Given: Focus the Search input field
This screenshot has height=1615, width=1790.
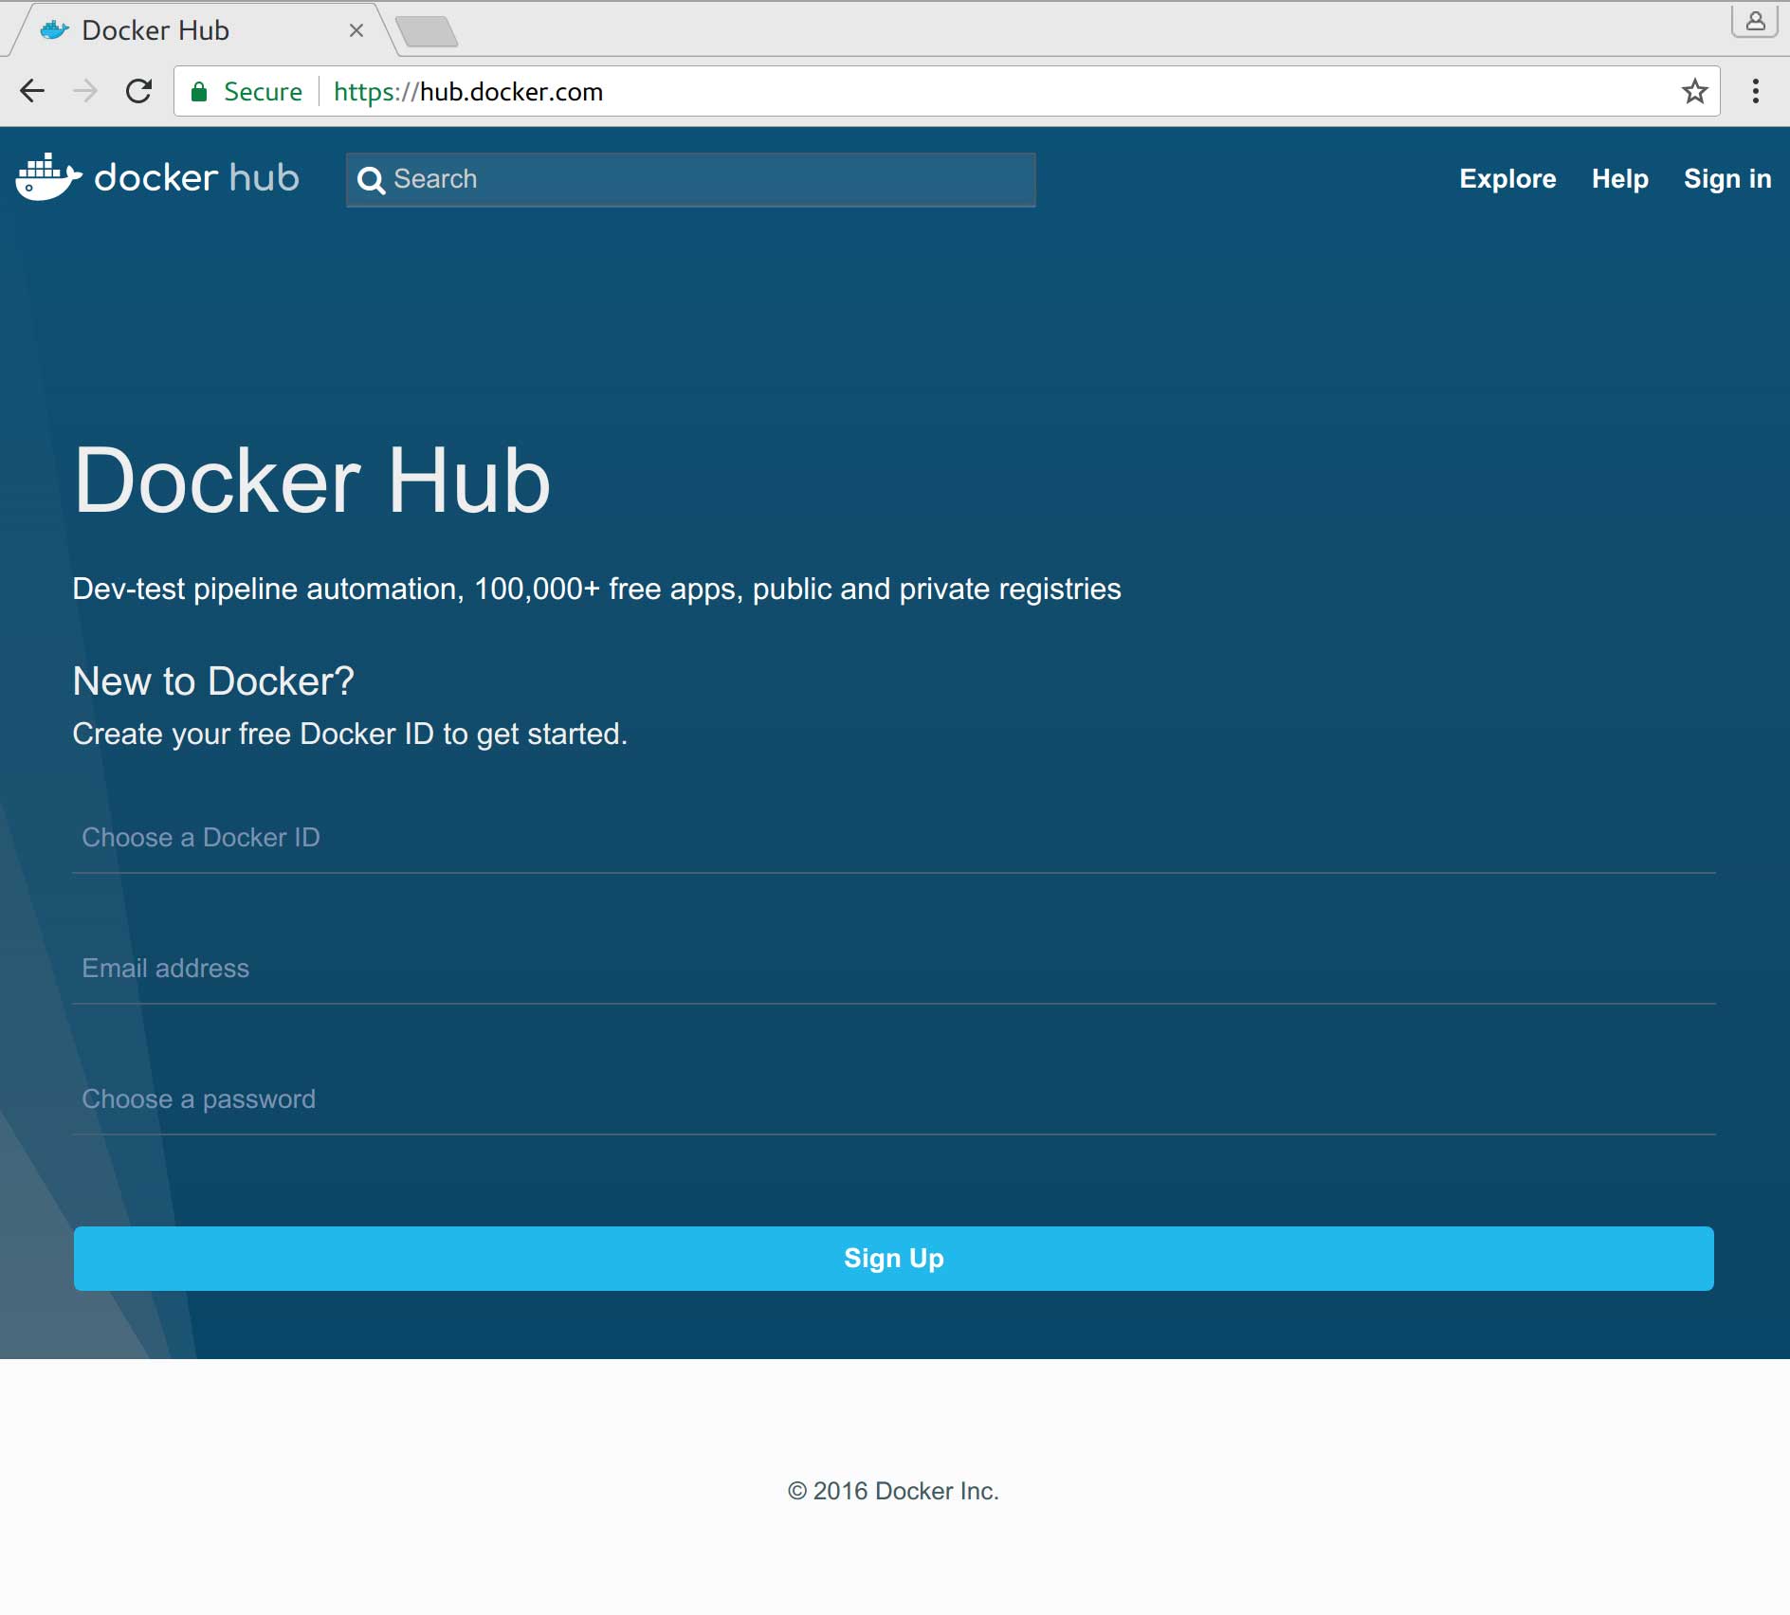Looking at the screenshot, I should coord(691,180).
